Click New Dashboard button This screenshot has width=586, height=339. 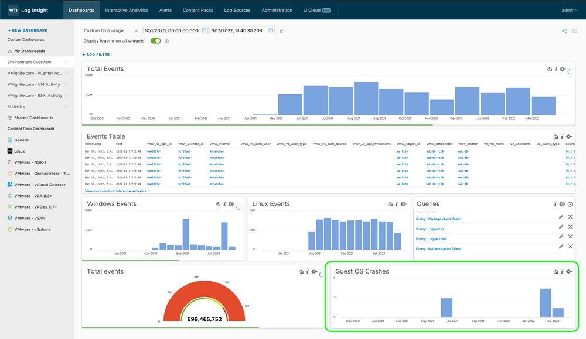click(x=28, y=30)
